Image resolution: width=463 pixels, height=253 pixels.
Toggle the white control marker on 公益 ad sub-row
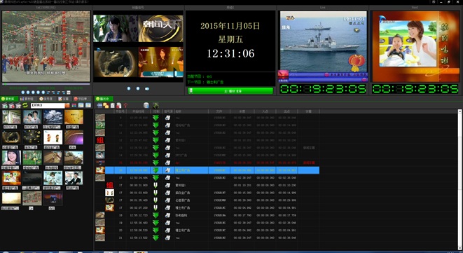pos(156,200)
